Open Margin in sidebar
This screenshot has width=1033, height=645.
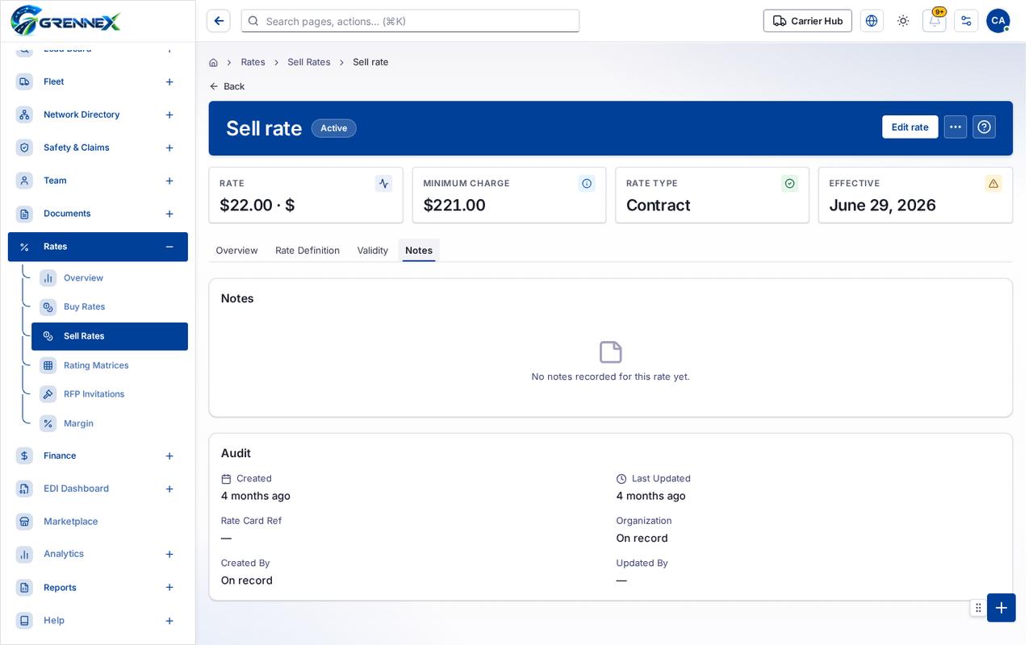point(109,423)
